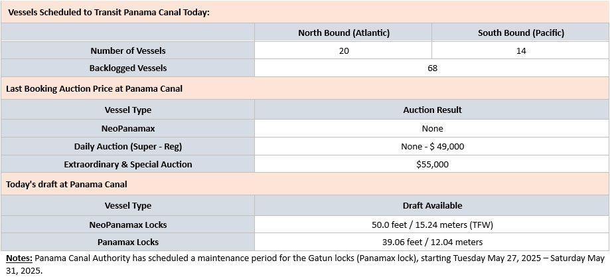The height and width of the screenshot is (277, 610).
Task: Select the NeoPanamax Locks row label
Action: point(127,225)
